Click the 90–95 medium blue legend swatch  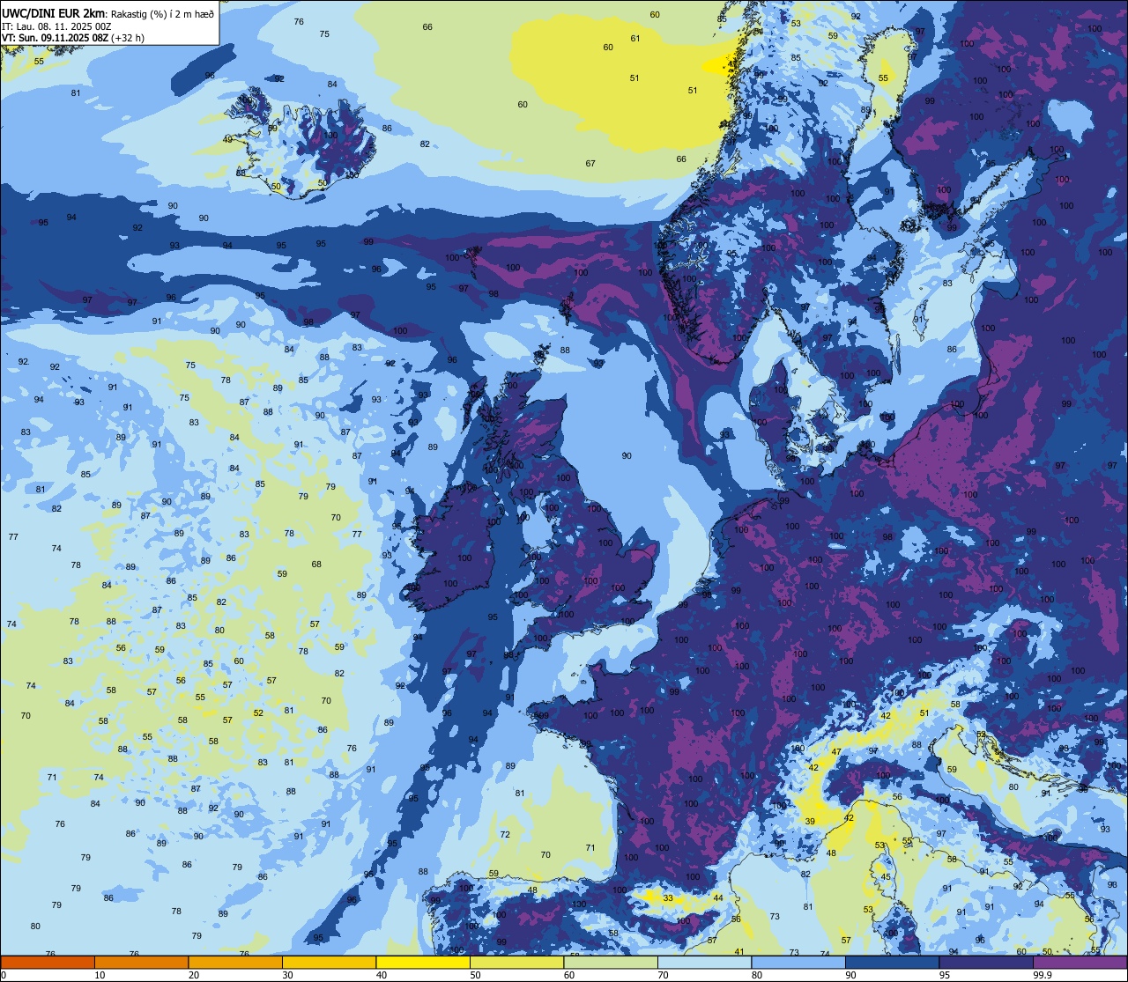892,962
